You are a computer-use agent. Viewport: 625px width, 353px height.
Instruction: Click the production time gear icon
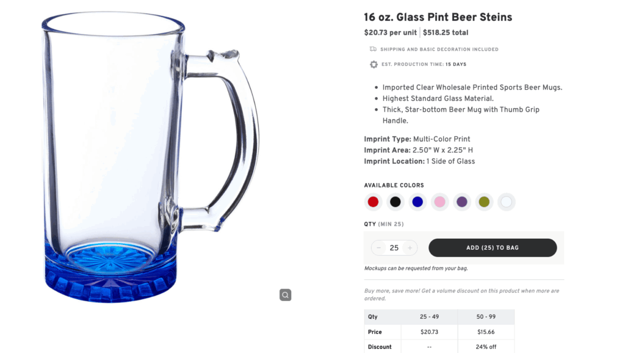(x=374, y=64)
